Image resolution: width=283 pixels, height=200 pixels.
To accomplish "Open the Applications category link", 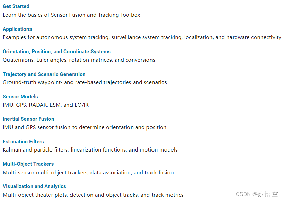I will [x=17, y=29].
